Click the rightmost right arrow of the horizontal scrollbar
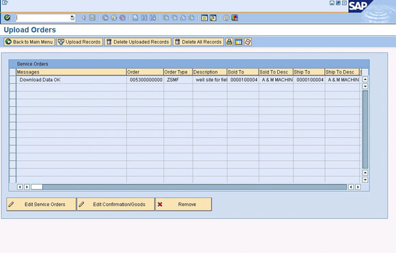Viewport: 396px width, 253px height. (x=358, y=187)
